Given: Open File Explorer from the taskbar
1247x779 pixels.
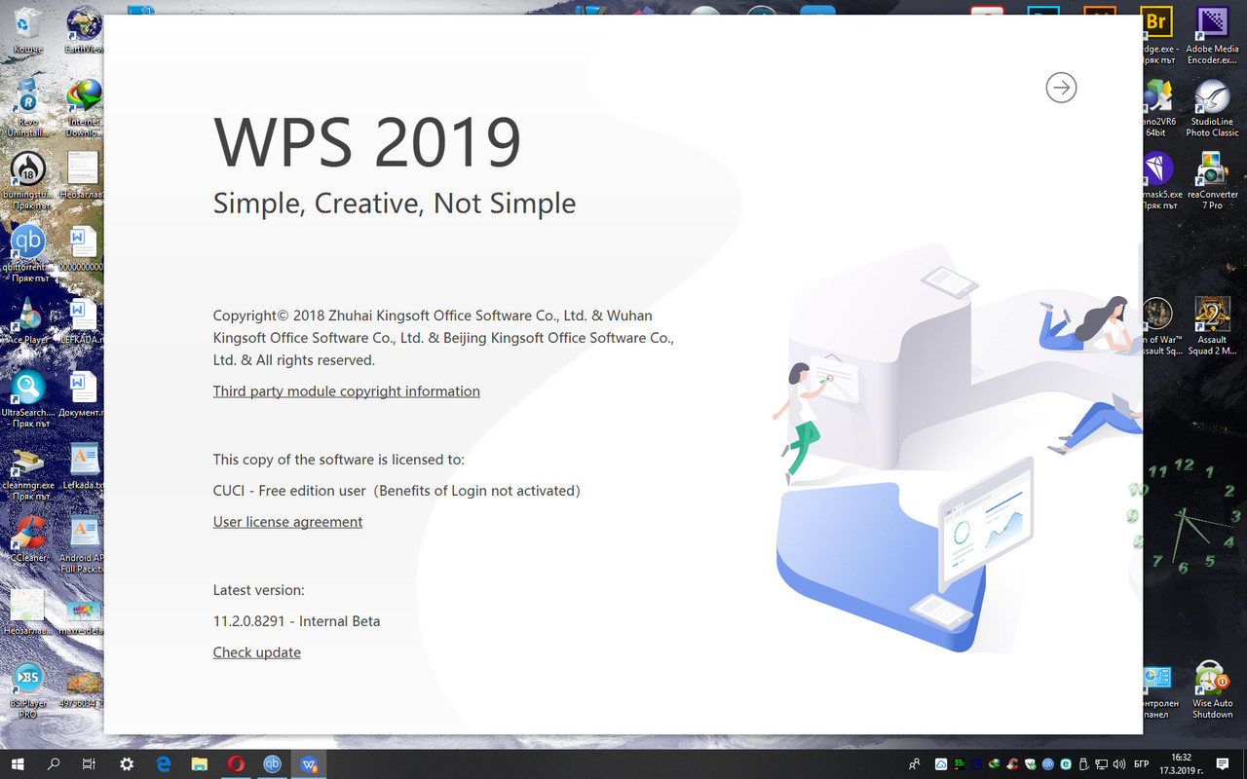Looking at the screenshot, I should point(200,764).
